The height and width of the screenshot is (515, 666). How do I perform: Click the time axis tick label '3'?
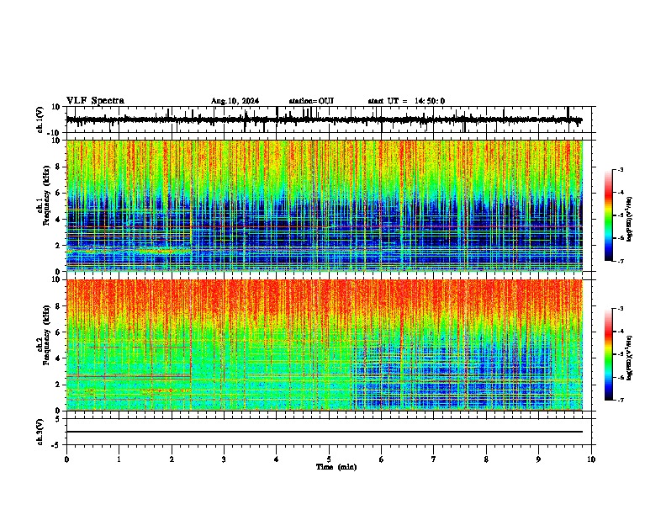(x=224, y=459)
